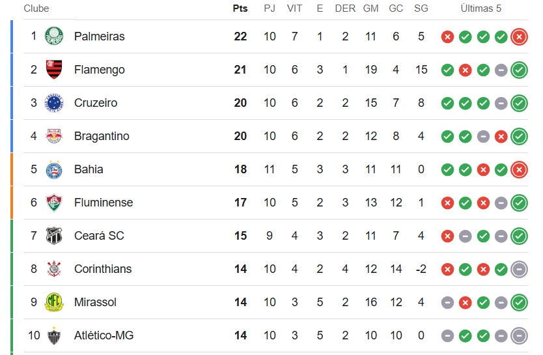
Task: Click the Fluminense club crest
Action: (x=54, y=203)
